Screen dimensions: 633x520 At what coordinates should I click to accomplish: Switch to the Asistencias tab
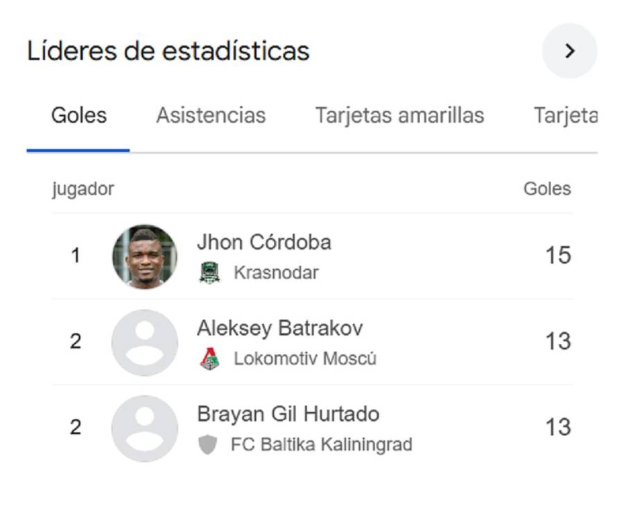[211, 115]
